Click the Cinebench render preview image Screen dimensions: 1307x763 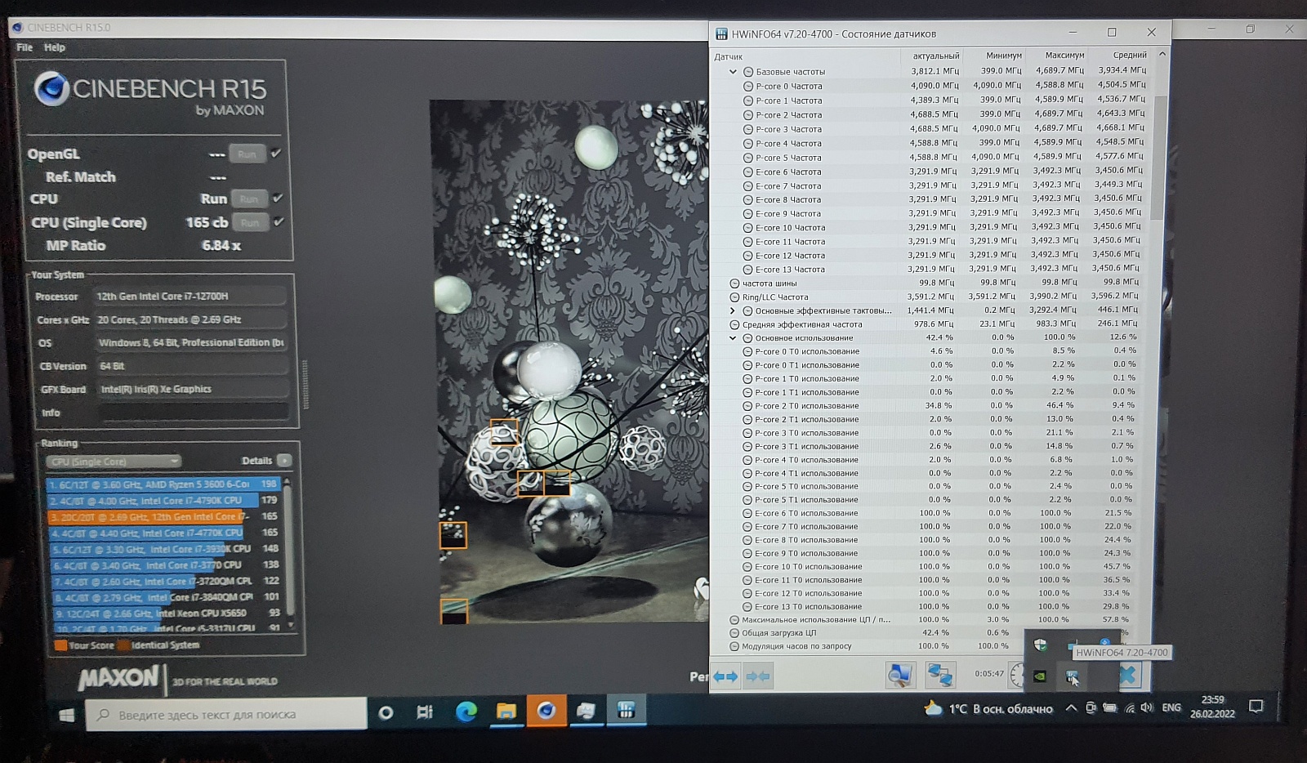tap(569, 362)
